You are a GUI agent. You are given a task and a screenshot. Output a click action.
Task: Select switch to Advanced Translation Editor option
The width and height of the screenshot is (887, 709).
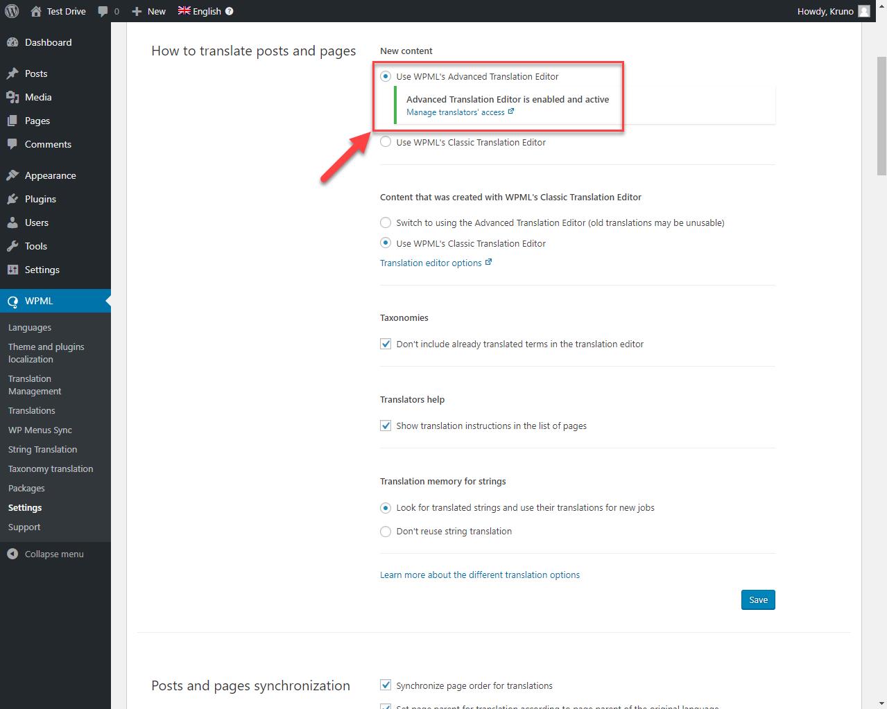point(386,222)
